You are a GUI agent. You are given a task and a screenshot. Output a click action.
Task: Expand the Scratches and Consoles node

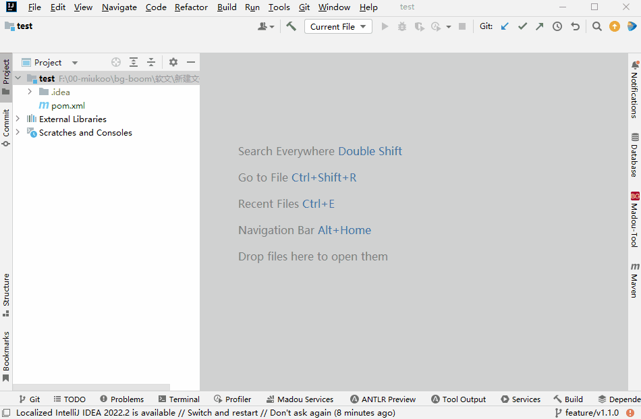[18, 132]
